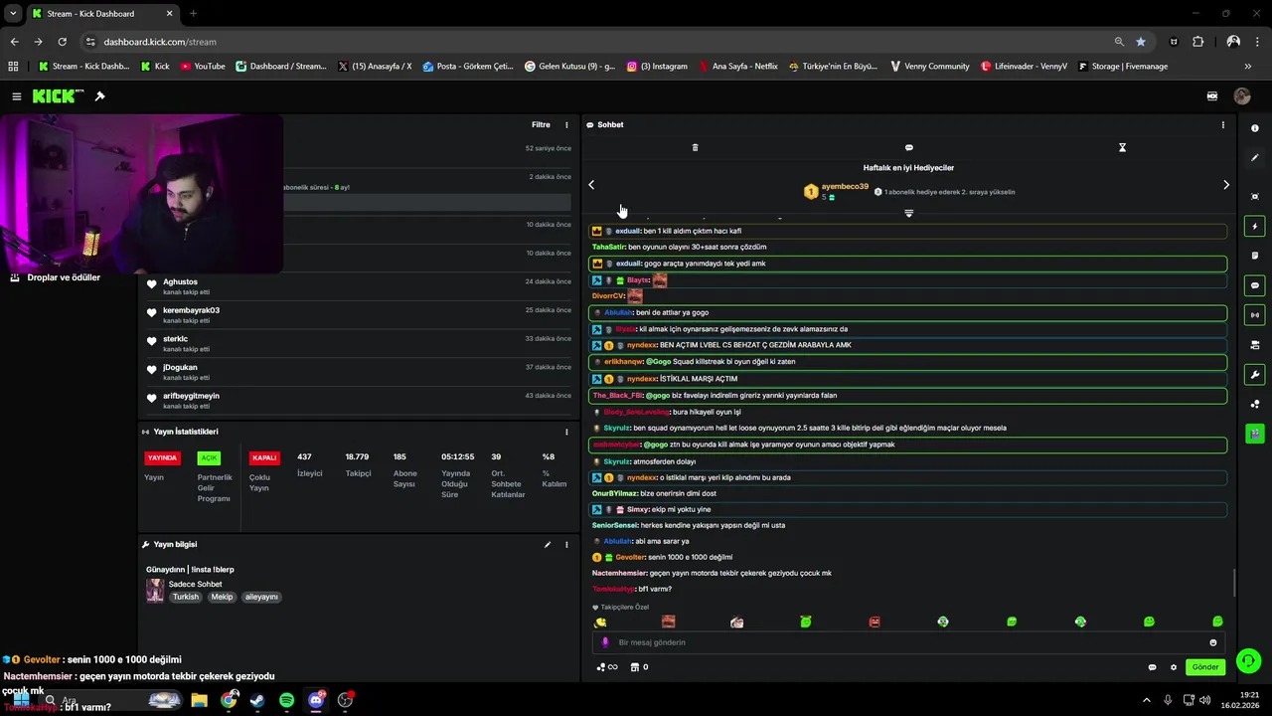Image resolution: width=1272 pixels, height=716 pixels.
Task: Bookmark this page with star icon
Action: (x=1141, y=42)
